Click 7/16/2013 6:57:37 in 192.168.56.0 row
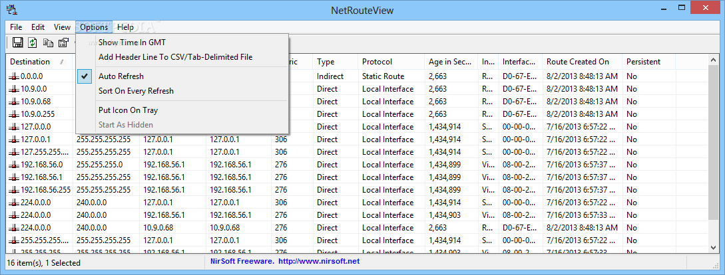This screenshot has width=725, height=275. point(582,165)
